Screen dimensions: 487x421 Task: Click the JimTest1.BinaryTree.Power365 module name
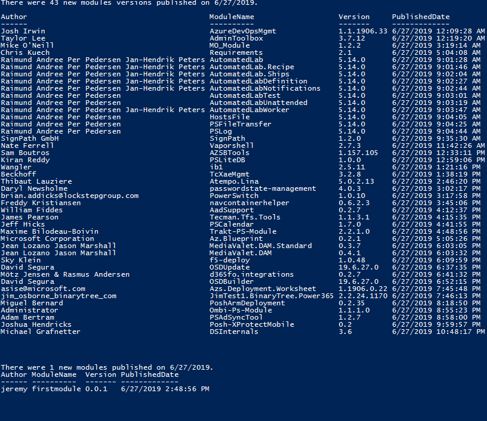click(x=272, y=296)
